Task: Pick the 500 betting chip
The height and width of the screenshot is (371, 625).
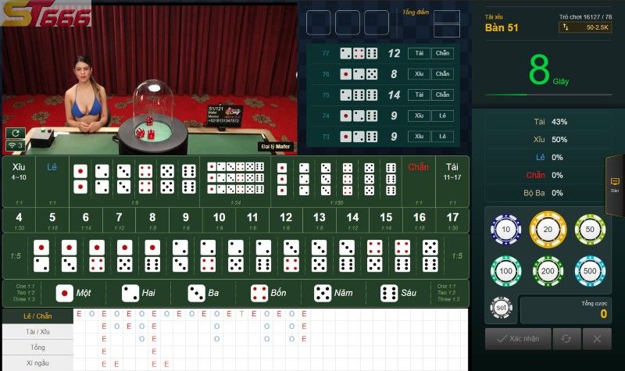Action: point(590,271)
